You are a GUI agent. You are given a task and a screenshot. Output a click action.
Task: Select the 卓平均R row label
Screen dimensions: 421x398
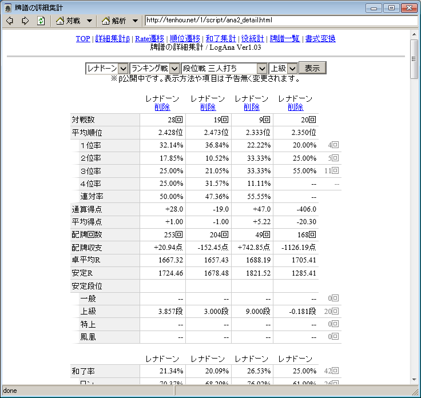tap(86, 260)
